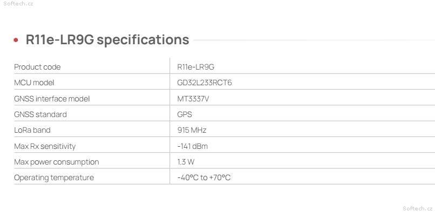Click the red bullet before the heading
The width and height of the screenshot is (435, 212).
(16, 40)
